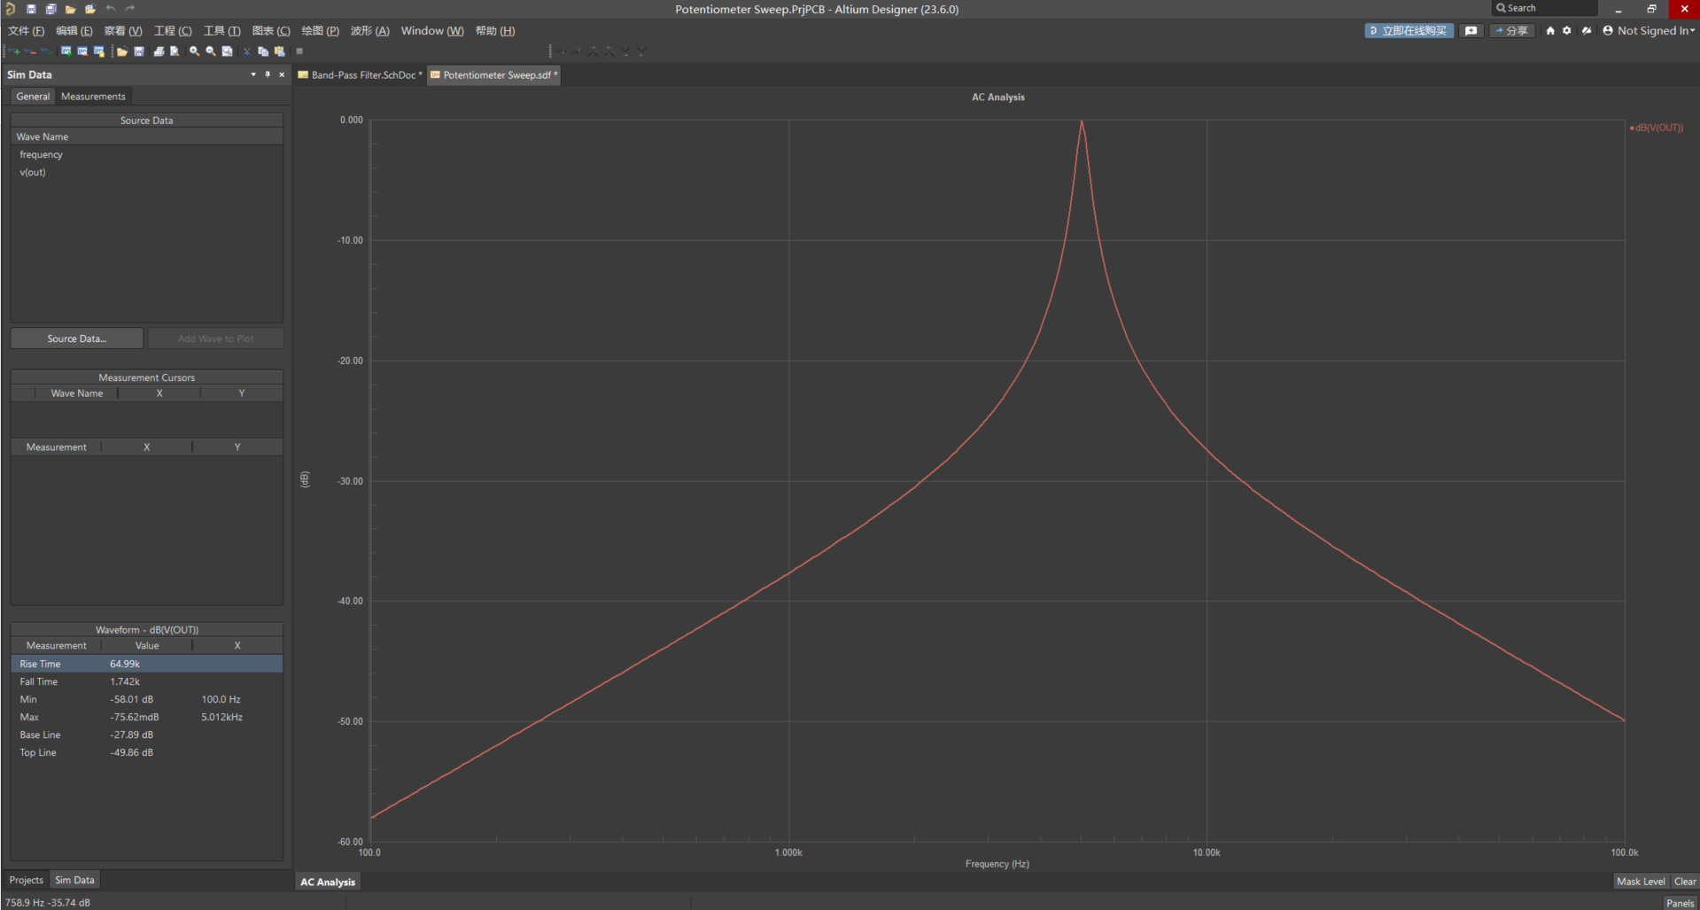Screen dimensions: 1700x910
Task: Toggle the dB(V(OUT)) legend entry
Action: pyautogui.click(x=1657, y=128)
